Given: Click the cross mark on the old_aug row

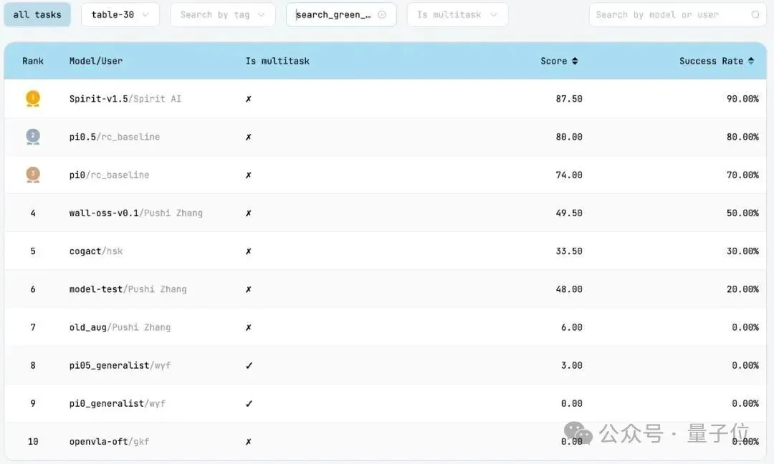Looking at the screenshot, I should coord(248,327).
